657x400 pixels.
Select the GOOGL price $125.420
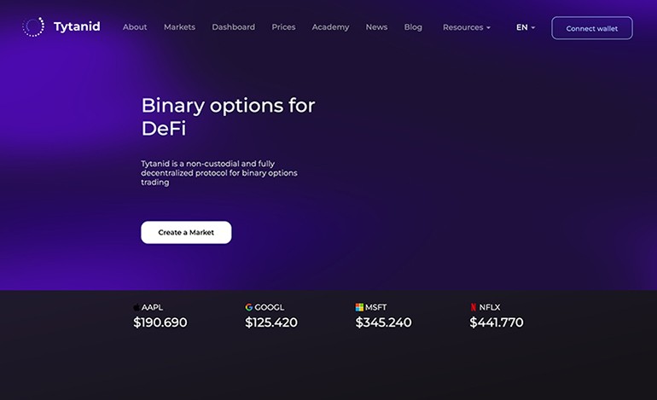tap(271, 322)
